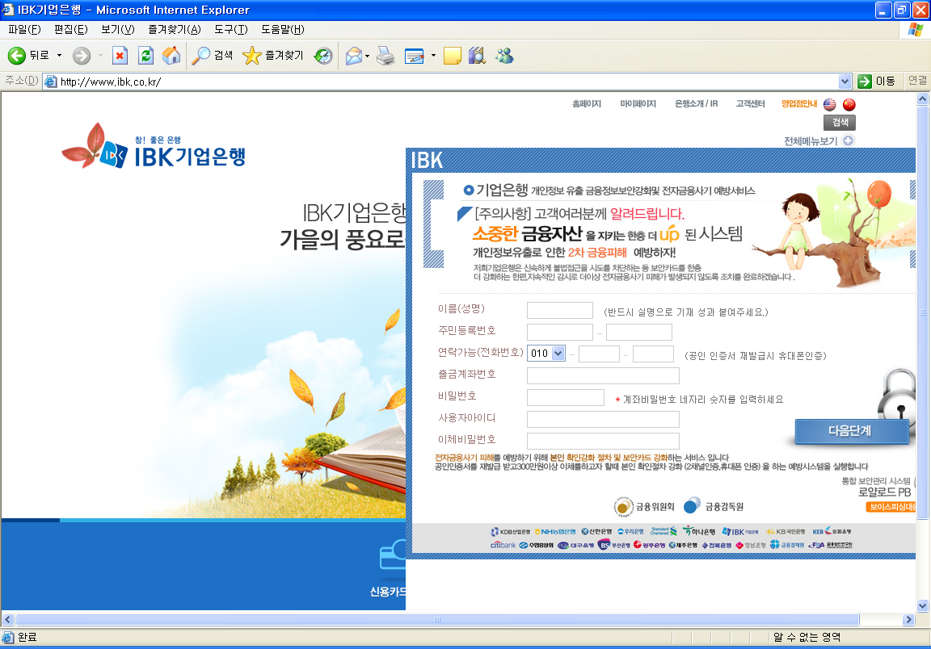The image size is (931, 649).
Task: Click the 전체메뉴보기 link text
Action: click(811, 141)
